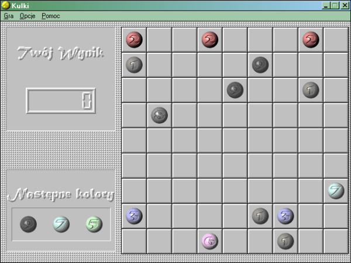Select blue 3 ball right of gray ball

285,216
